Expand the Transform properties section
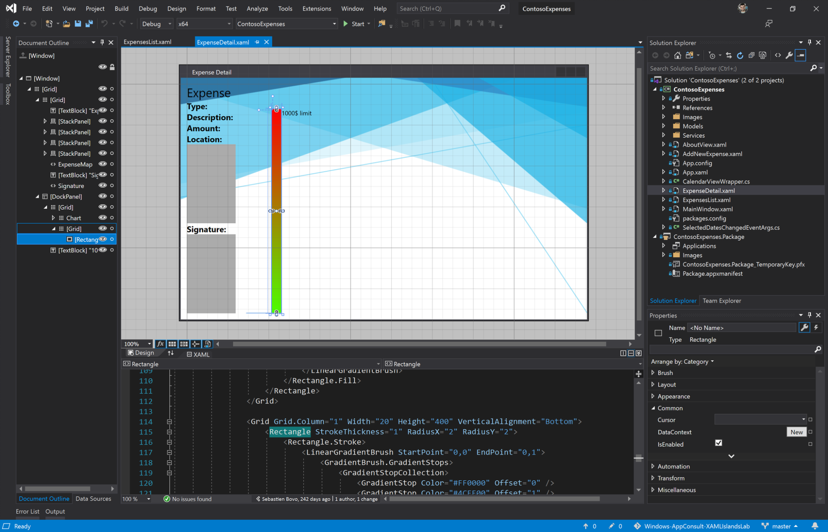This screenshot has height=532, width=828. (654, 478)
